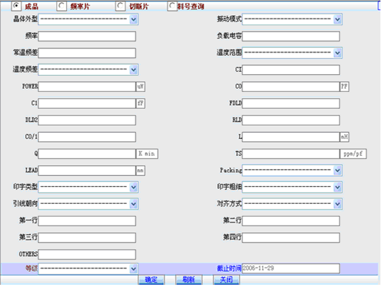Click the 确定 button

(151, 280)
